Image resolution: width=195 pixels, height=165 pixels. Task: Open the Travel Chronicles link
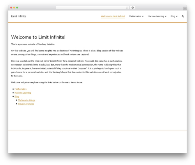tap(26, 104)
